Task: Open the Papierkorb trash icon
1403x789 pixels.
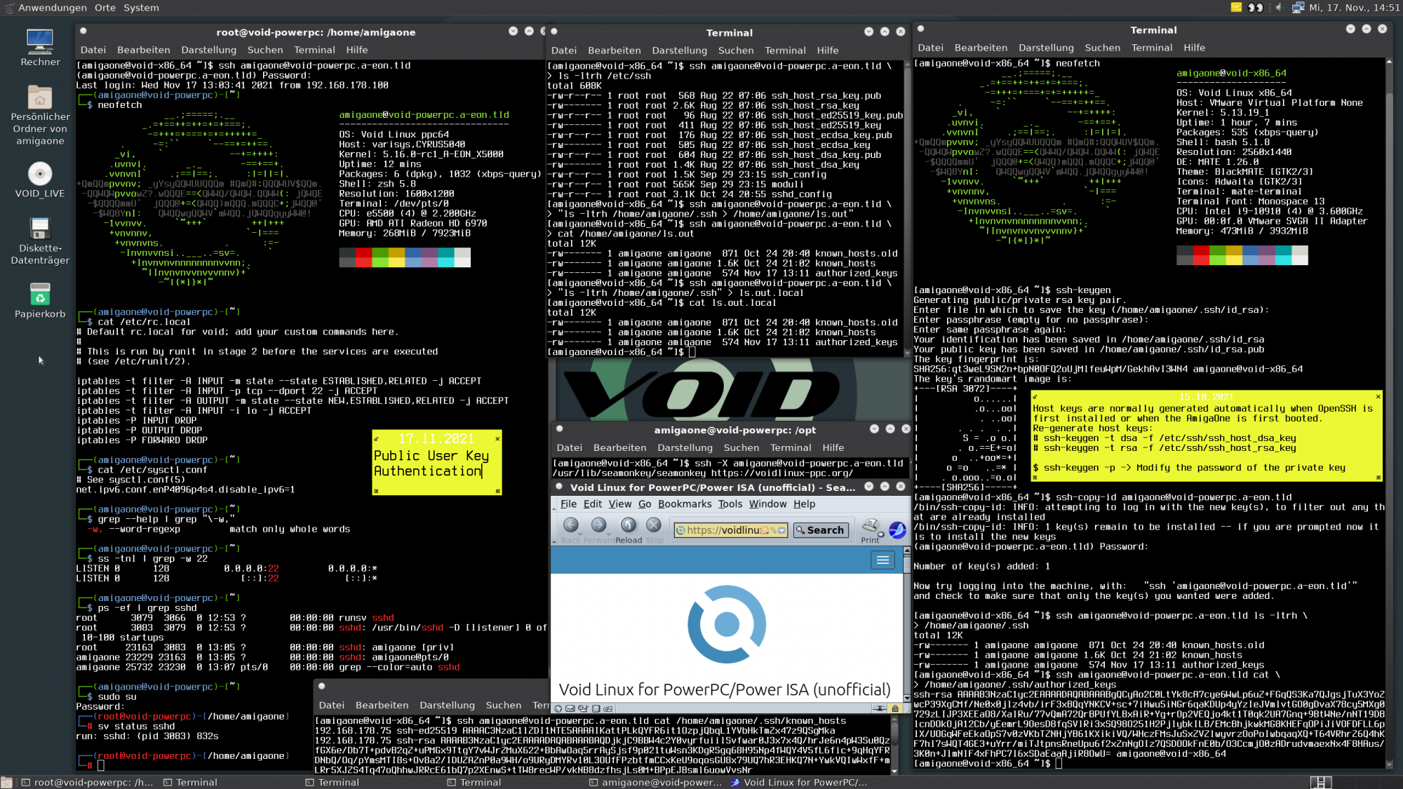Action: tap(40, 295)
